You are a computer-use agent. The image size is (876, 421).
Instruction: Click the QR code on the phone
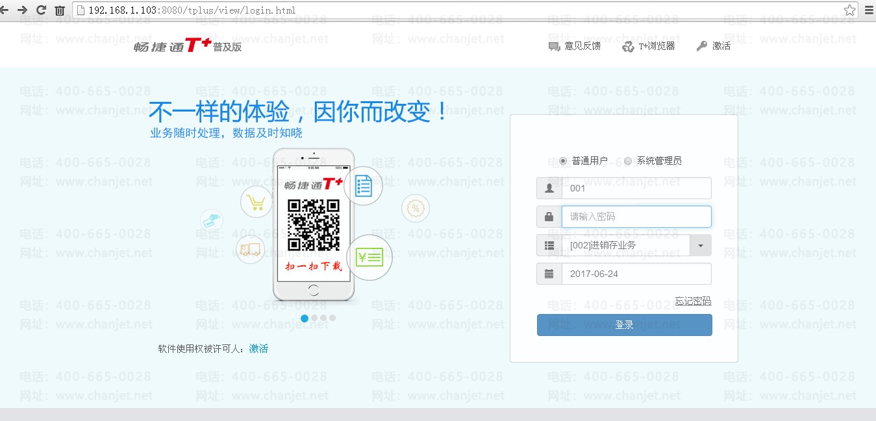(x=314, y=225)
